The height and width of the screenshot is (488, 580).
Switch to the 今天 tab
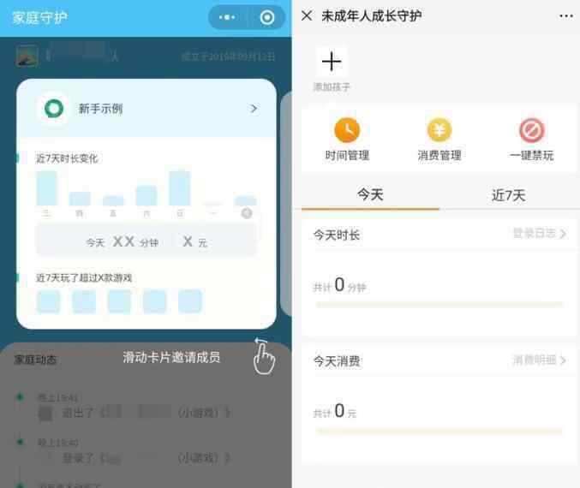point(370,195)
